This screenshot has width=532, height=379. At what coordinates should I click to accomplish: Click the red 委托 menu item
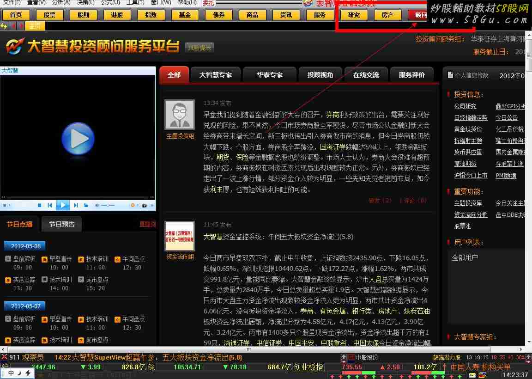coord(208,3)
